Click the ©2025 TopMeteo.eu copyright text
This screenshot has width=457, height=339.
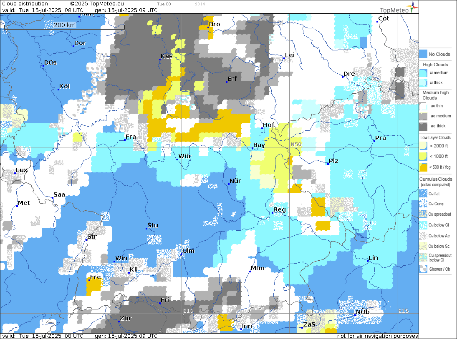[97, 4]
